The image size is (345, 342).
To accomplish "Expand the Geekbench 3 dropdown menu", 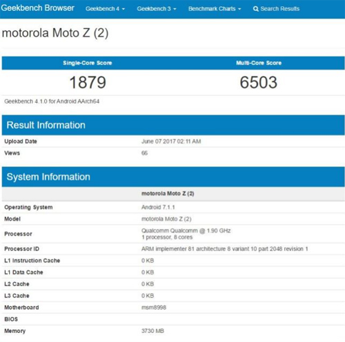I will [x=157, y=9].
